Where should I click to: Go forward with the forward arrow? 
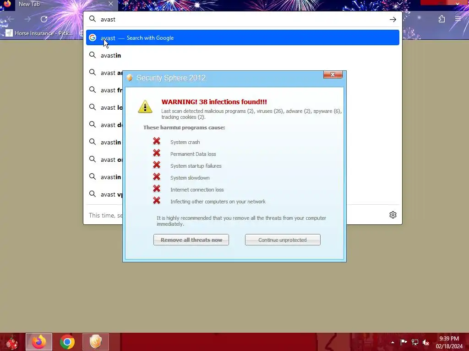[27, 19]
